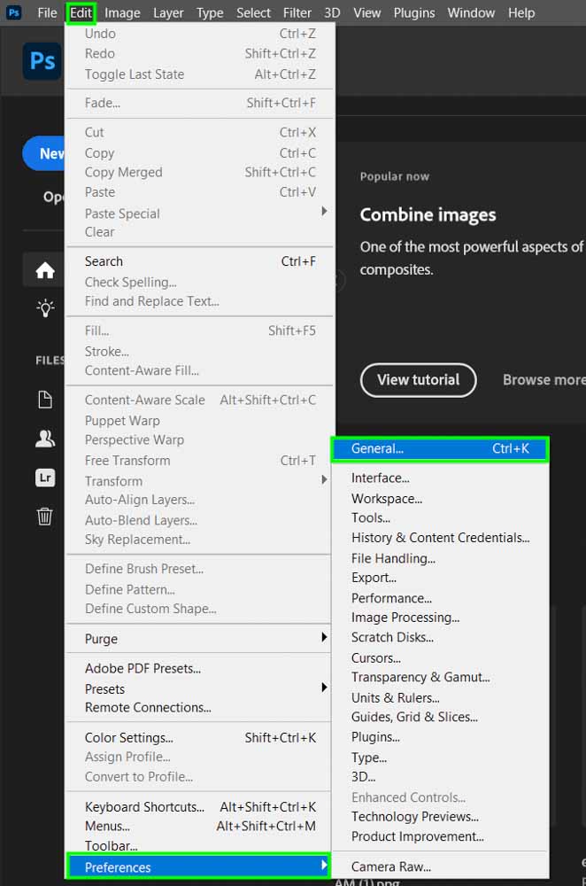Click the Photoshop logo in the title bar
586x886 pixels.
pos(13,12)
